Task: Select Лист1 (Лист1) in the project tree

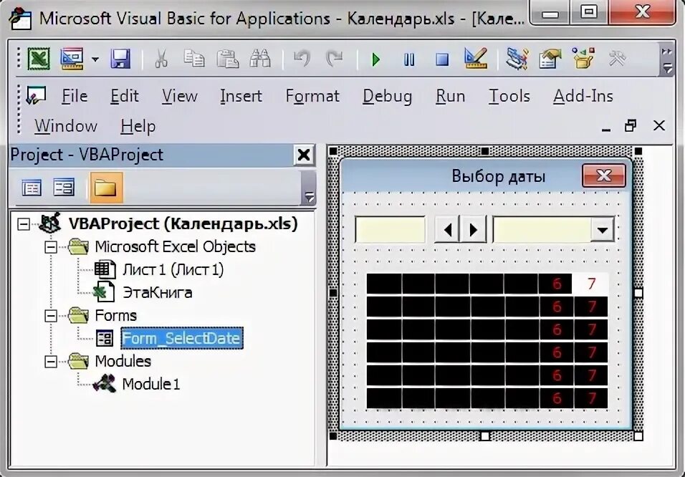Action: pyautogui.click(x=173, y=270)
